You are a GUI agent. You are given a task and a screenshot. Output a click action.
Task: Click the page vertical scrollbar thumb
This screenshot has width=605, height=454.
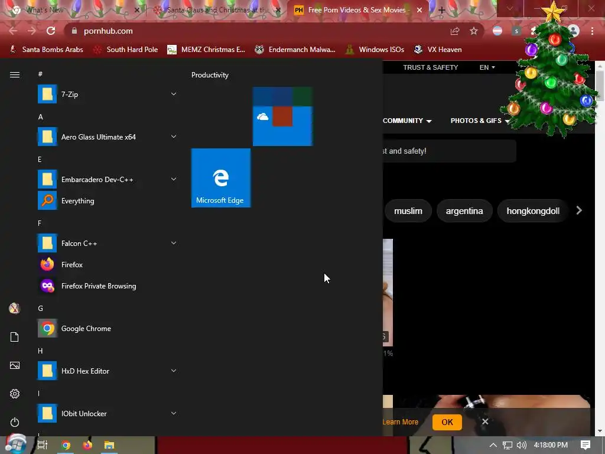point(600,86)
